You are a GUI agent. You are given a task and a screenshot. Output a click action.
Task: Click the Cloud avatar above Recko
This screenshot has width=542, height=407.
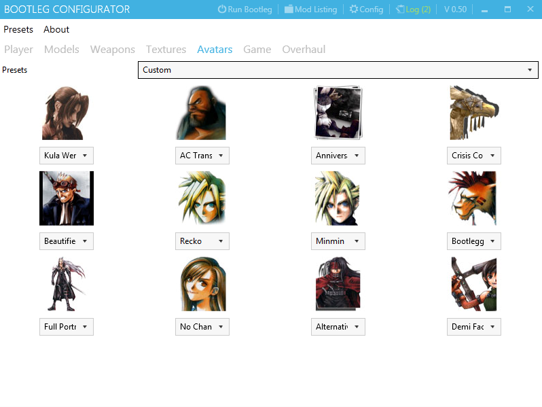click(202, 198)
